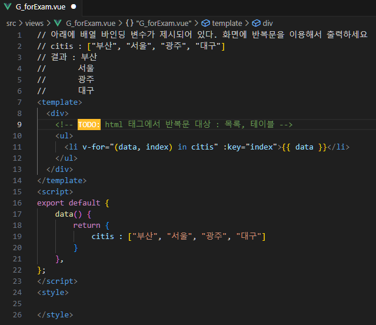Click the opening <template> tag on line 7

click(59, 102)
